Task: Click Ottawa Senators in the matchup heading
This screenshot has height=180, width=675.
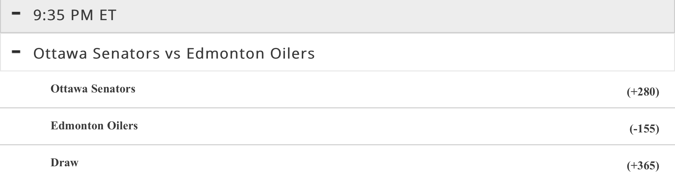Action: [96, 53]
